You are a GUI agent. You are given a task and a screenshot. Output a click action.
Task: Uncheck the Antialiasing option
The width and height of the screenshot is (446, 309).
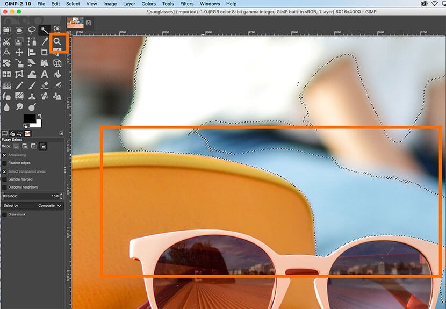5,155
